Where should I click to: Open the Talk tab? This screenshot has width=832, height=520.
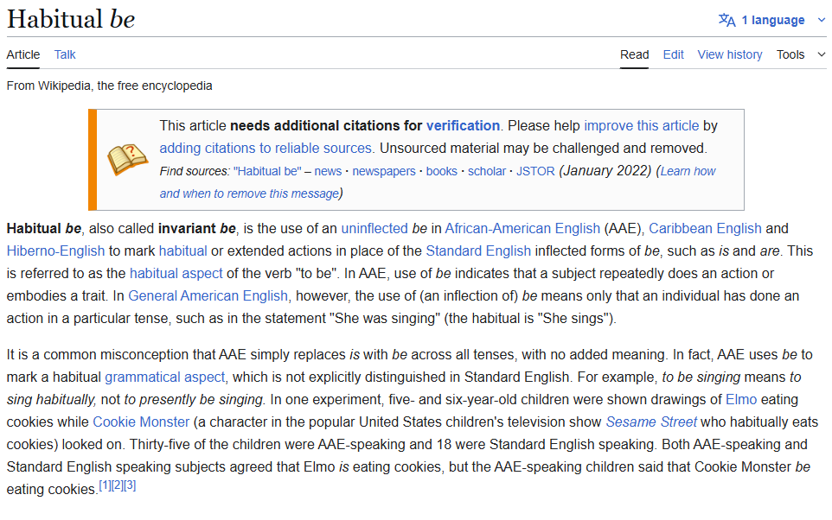pyautogui.click(x=65, y=54)
